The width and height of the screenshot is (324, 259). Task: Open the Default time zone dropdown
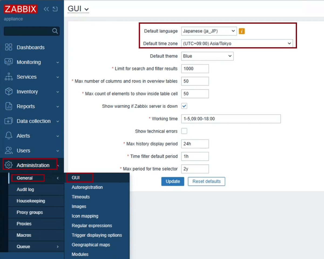pyautogui.click(x=237, y=43)
